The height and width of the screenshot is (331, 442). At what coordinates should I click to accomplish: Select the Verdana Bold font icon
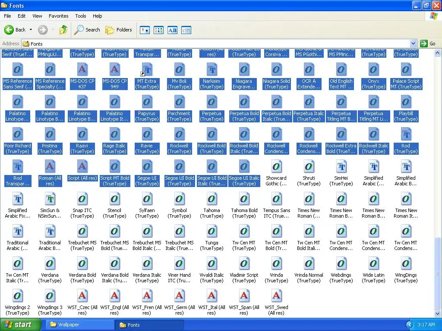[x=82, y=264]
